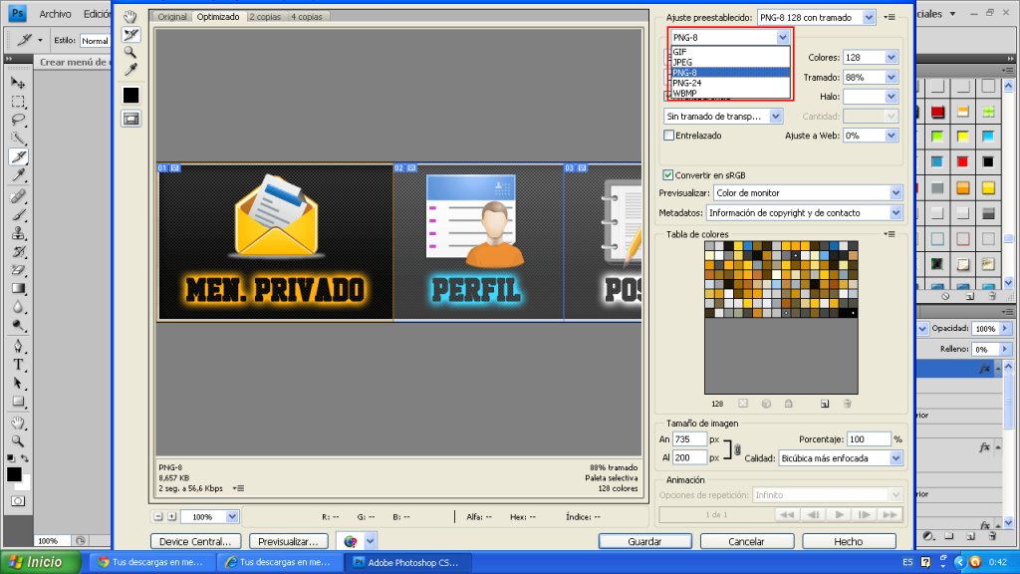The width and height of the screenshot is (1020, 574).
Task: Select the Rectangular Marquee tool
Action: [18, 102]
